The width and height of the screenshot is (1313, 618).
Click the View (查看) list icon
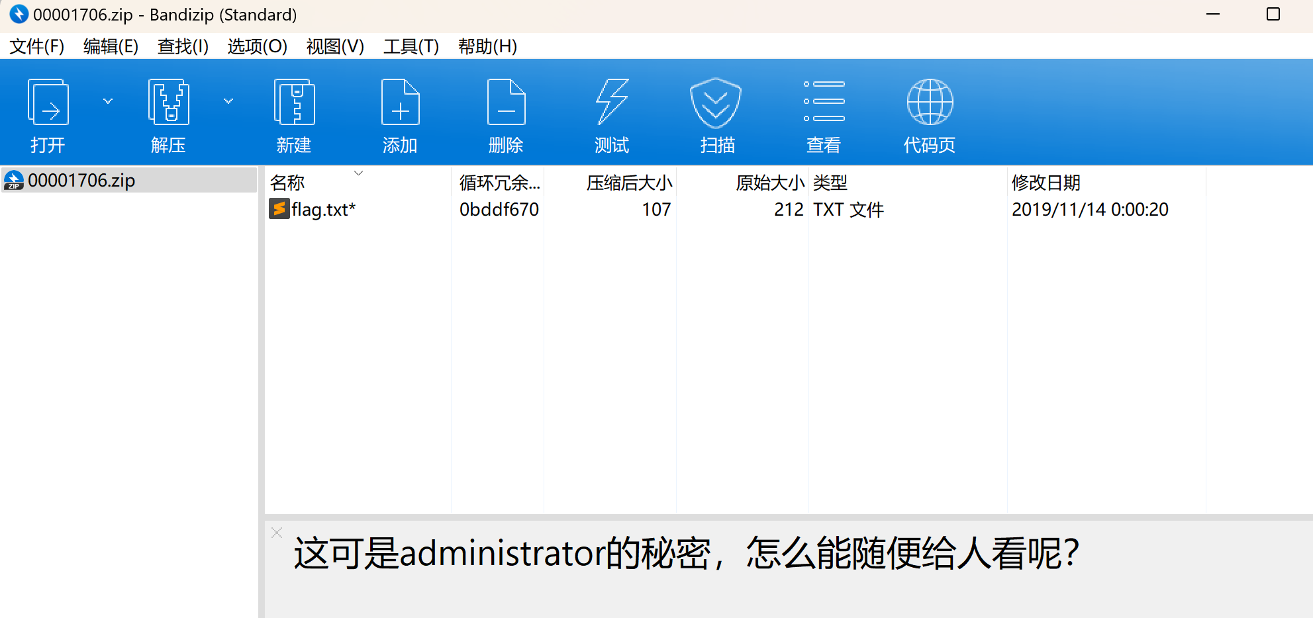[x=824, y=101]
